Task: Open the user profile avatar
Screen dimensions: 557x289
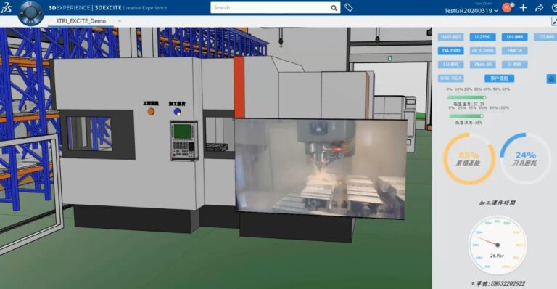Action: pos(507,7)
